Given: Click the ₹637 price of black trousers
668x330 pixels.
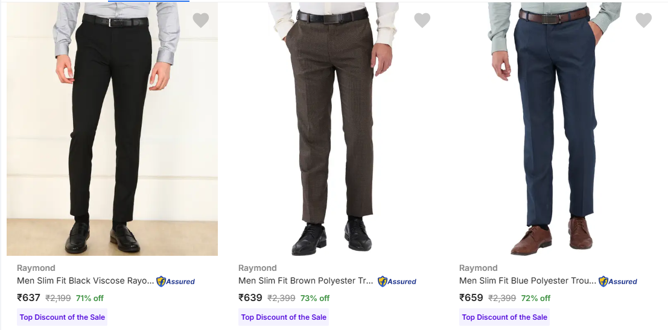Looking at the screenshot, I should [x=29, y=297].
